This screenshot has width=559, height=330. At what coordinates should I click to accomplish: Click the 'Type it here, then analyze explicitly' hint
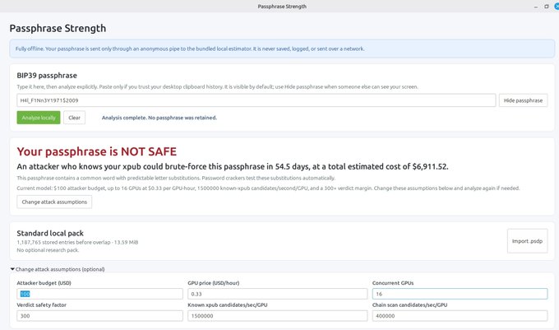(x=218, y=86)
